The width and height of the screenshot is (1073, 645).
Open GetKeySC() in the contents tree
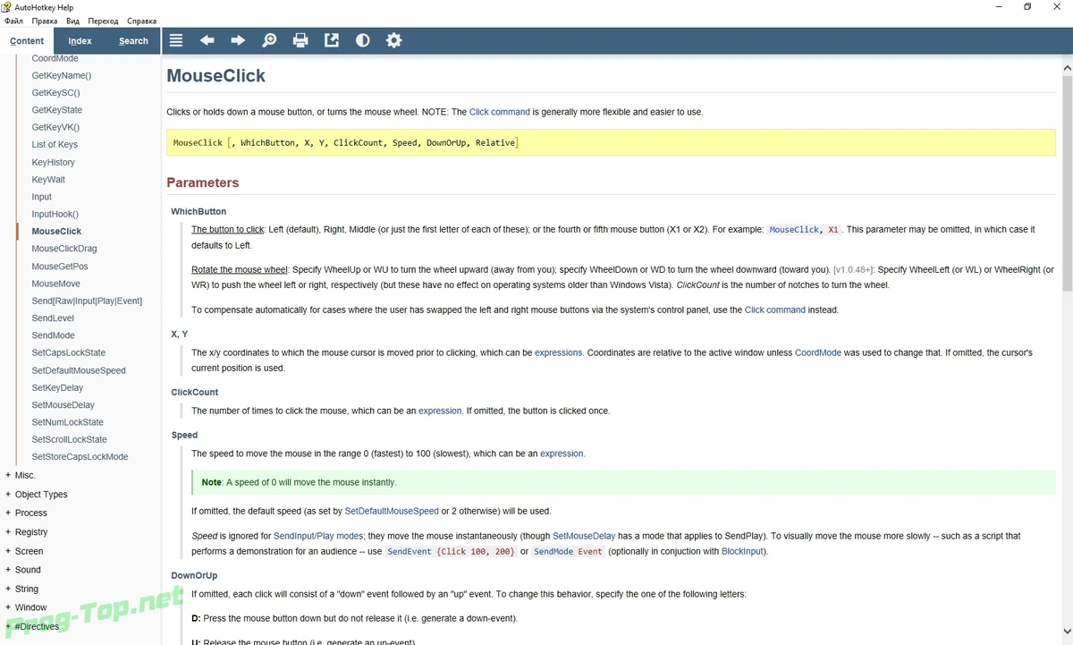tap(55, 92)
